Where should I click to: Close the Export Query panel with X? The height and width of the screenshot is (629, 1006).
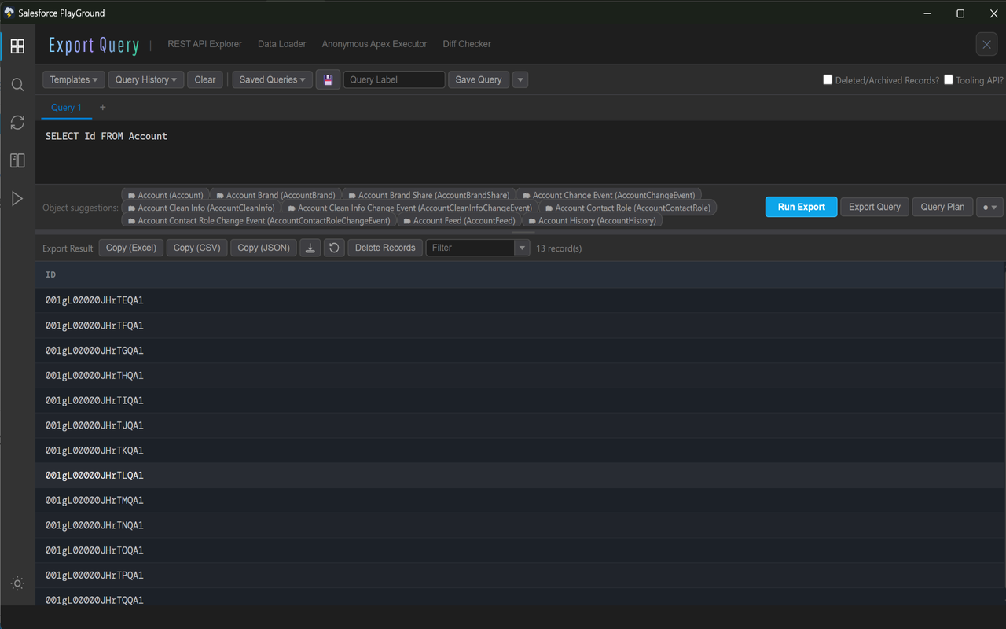coord(987,45)
